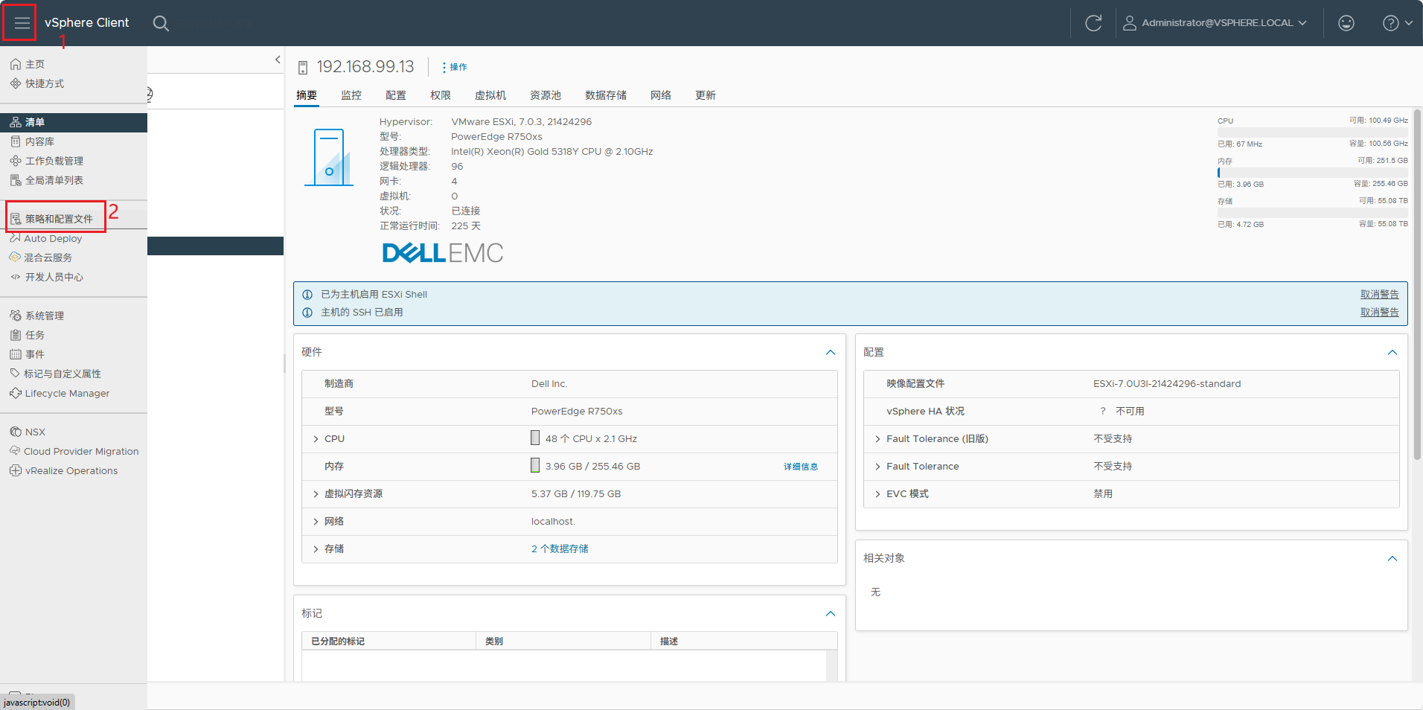
Task: Go to 主页 in the sidebar
Action: 27,64
